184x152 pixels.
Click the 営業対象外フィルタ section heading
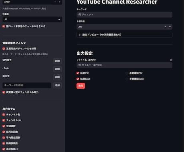(x=14, y=43)
